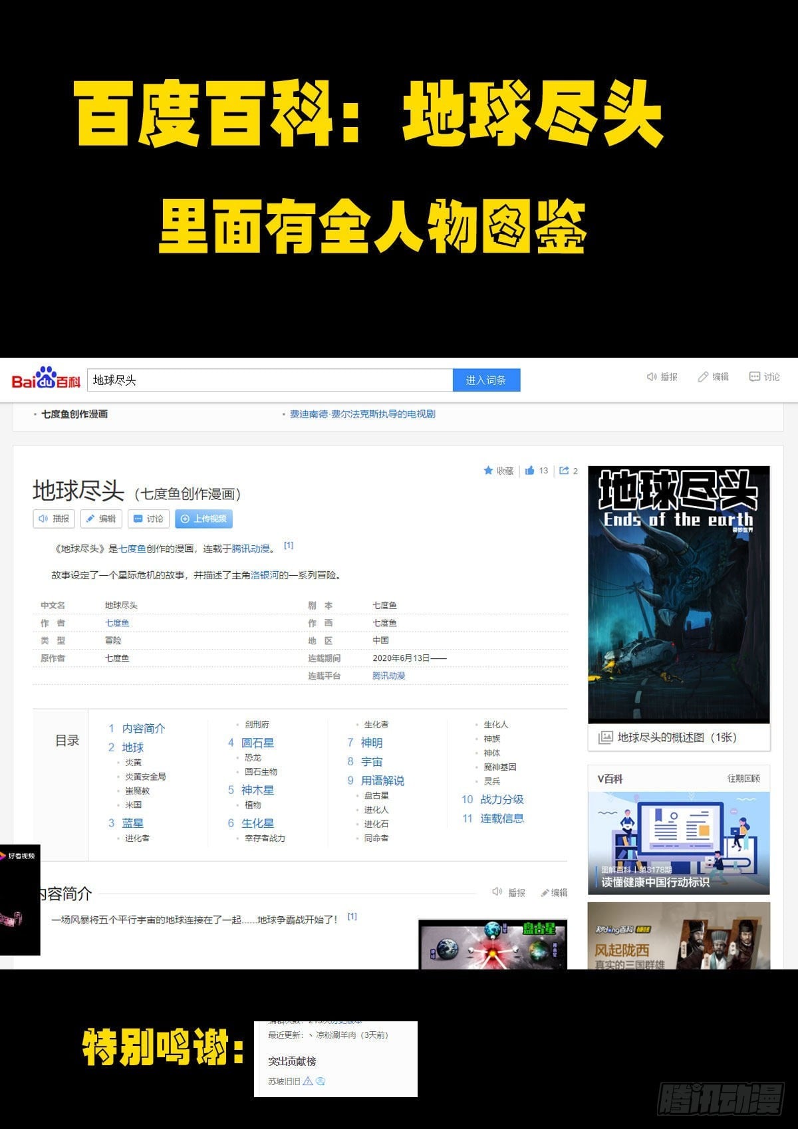
Task: Go to 用语解说 section in contents
Action: point(382,781)
